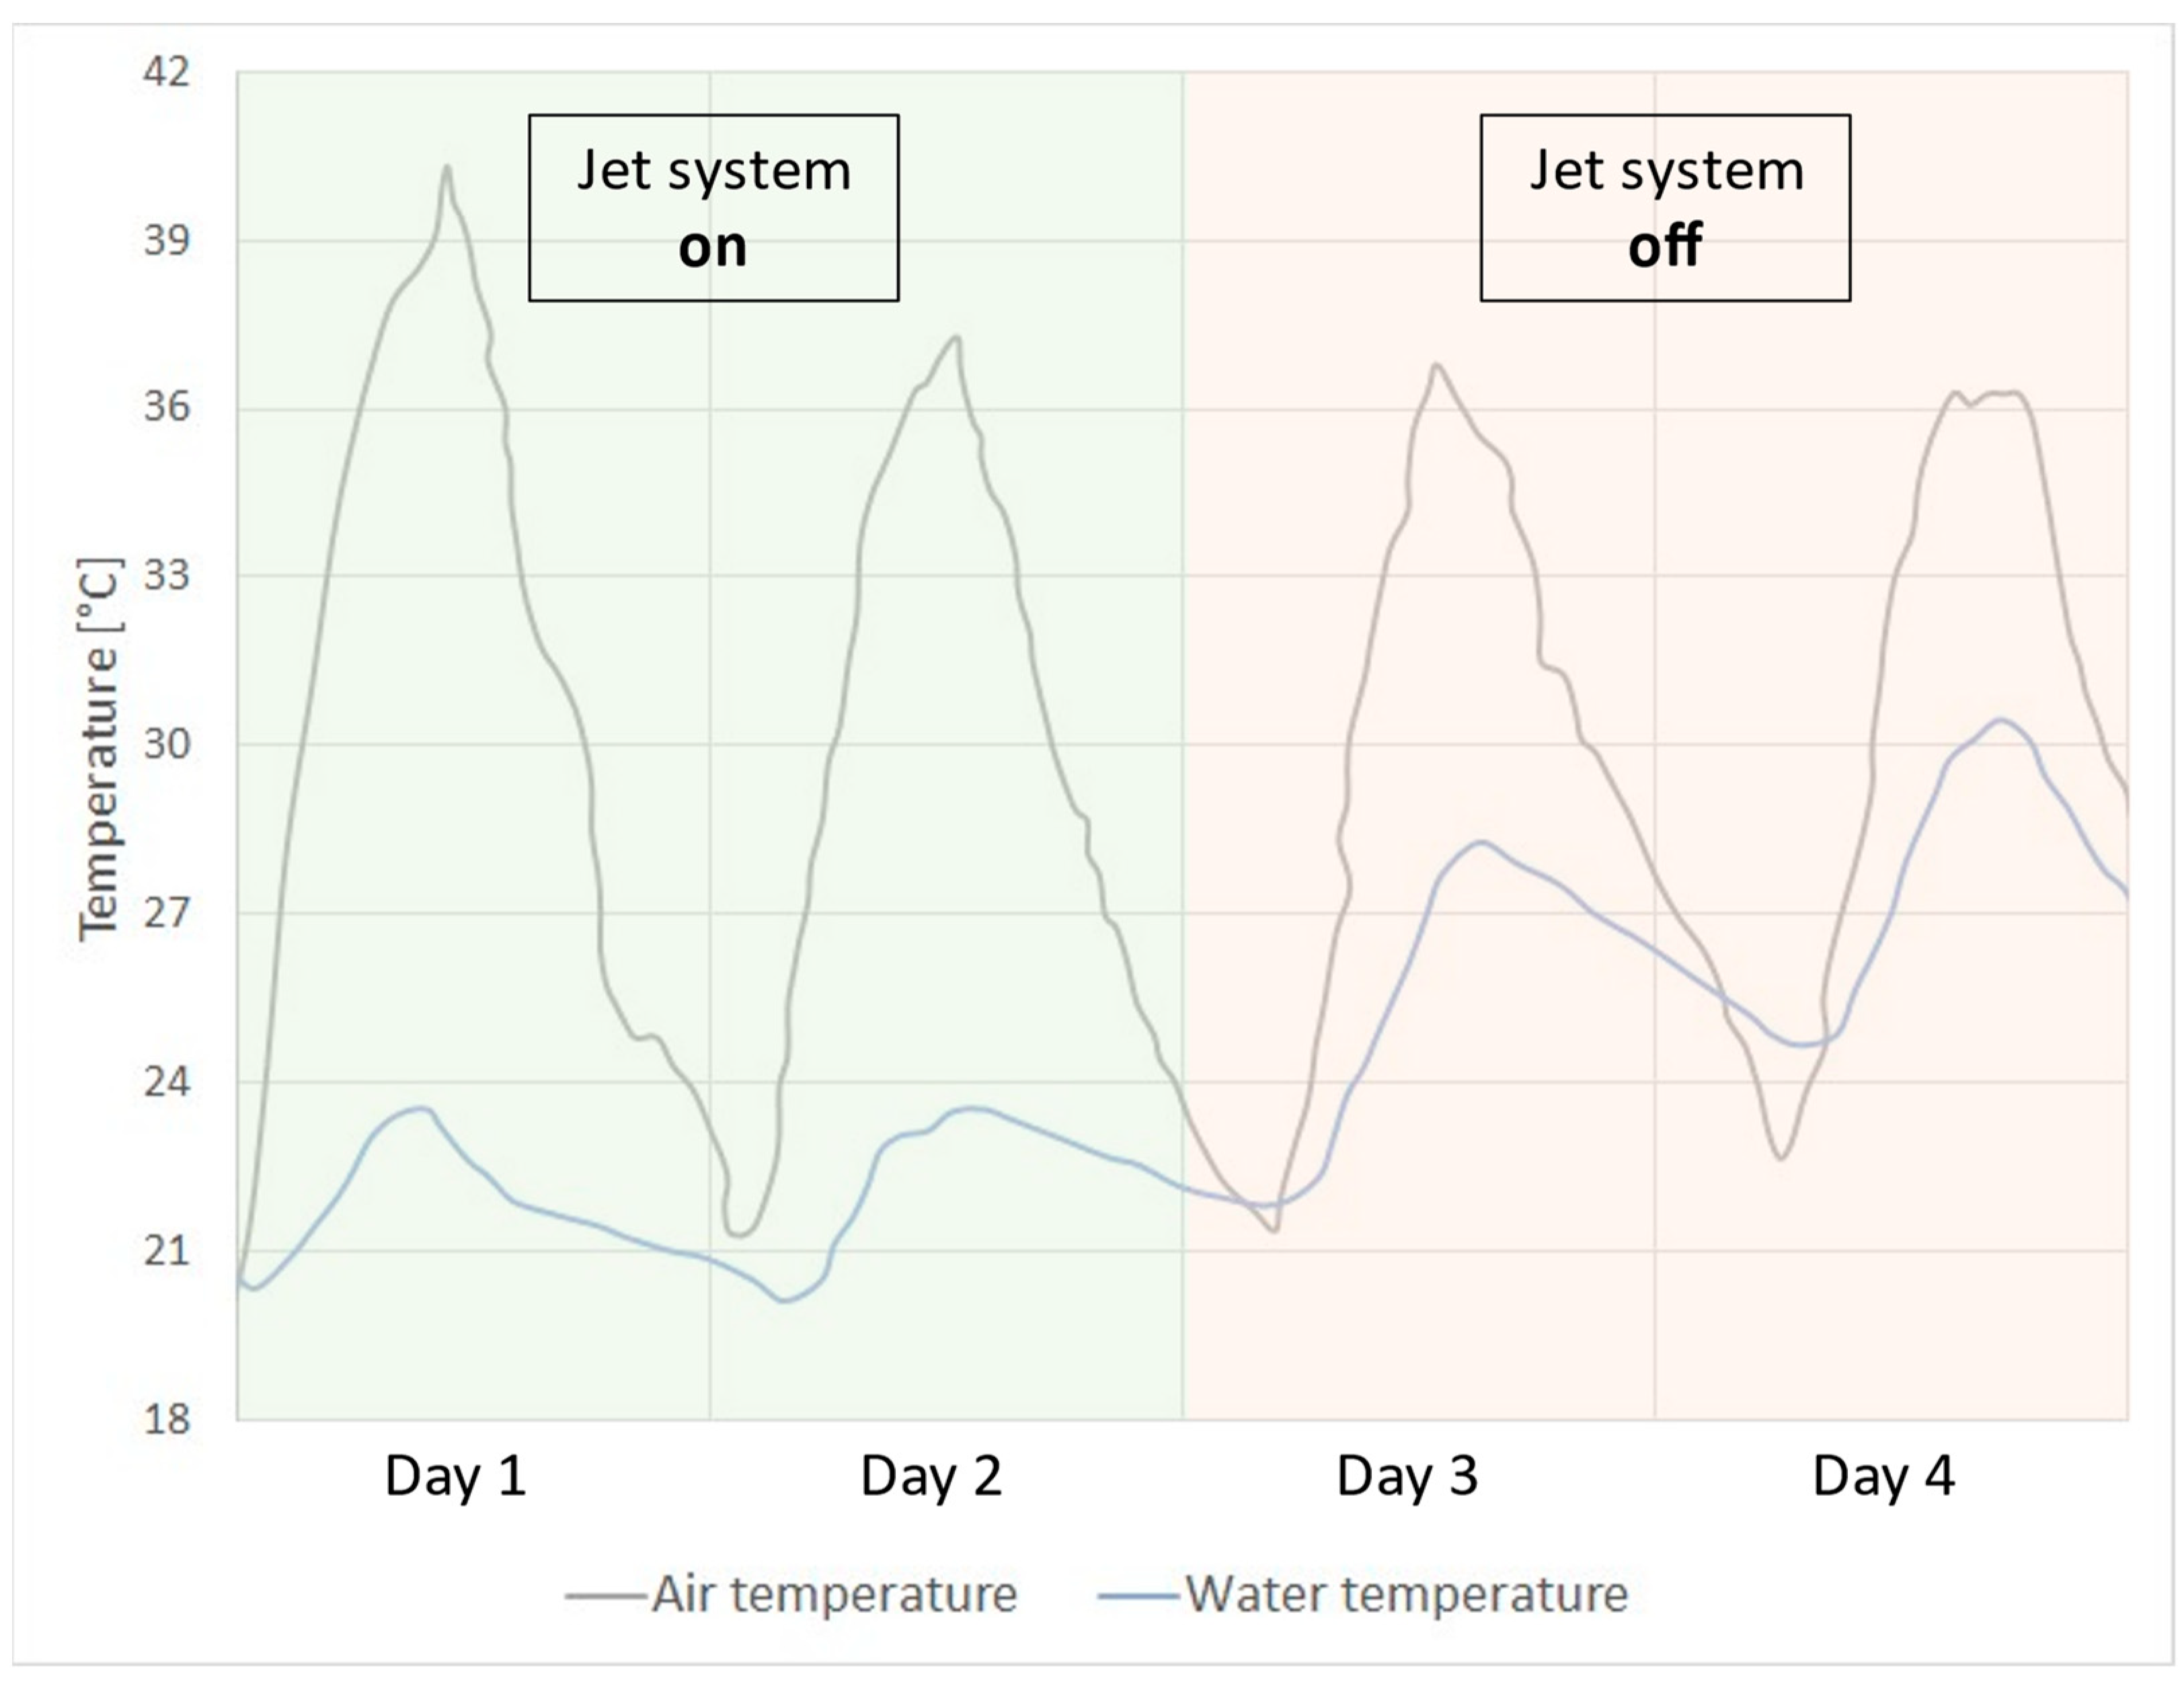Select the Day 4 axis label

pos(1883,1476)
